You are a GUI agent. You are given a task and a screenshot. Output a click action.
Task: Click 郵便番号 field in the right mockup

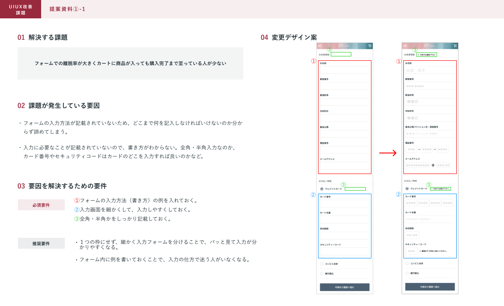430,86
